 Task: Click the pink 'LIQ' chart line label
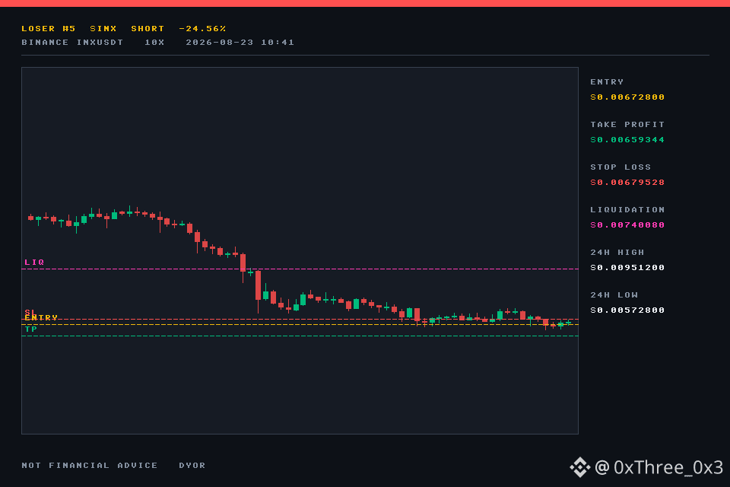click(x=34, y=263)
